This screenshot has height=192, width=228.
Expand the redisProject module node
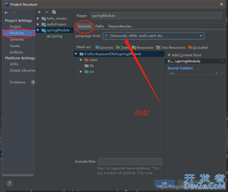(x=38, y=24)
